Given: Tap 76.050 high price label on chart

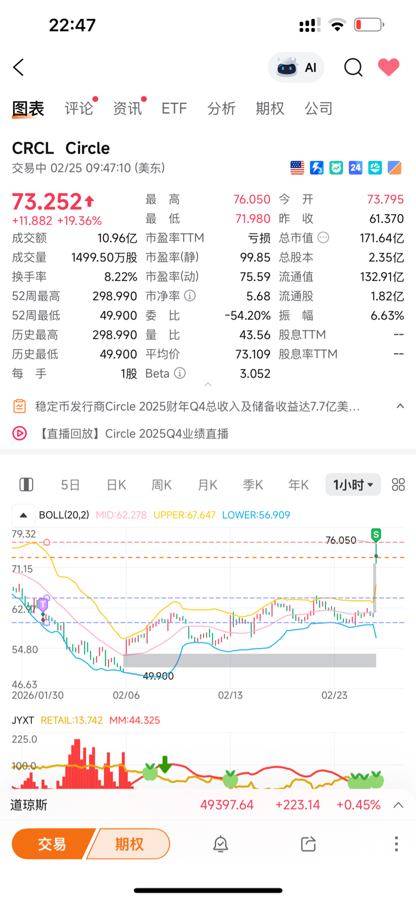Looking at the screenshot, I should click(x=341, y=540).
